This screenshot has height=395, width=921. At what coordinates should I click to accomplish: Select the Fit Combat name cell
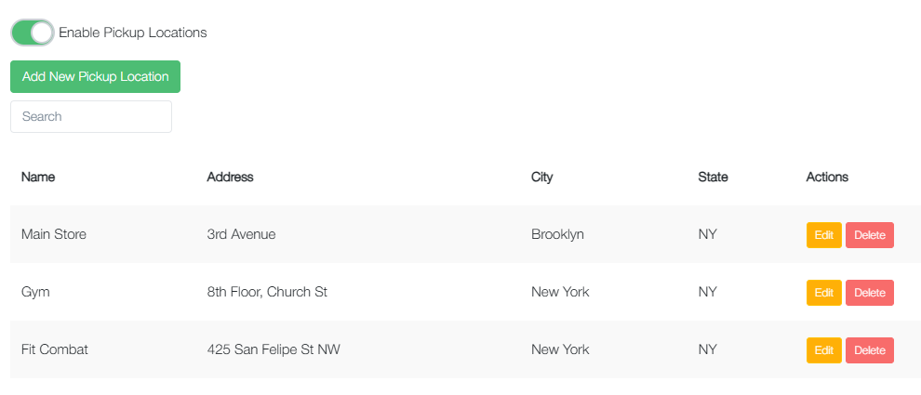55,350
